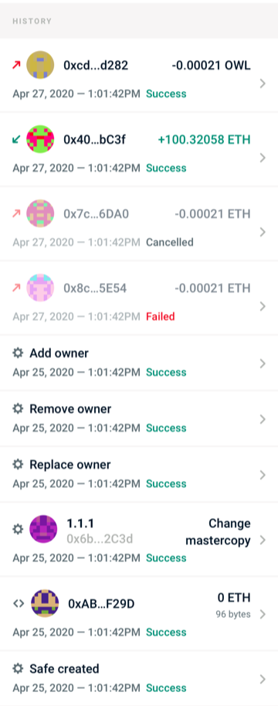The image size is (278, 706).
Task: Open the Failed transaction to 0x8c...5E54
Action: pyautogui.click(x=139, y=298)
